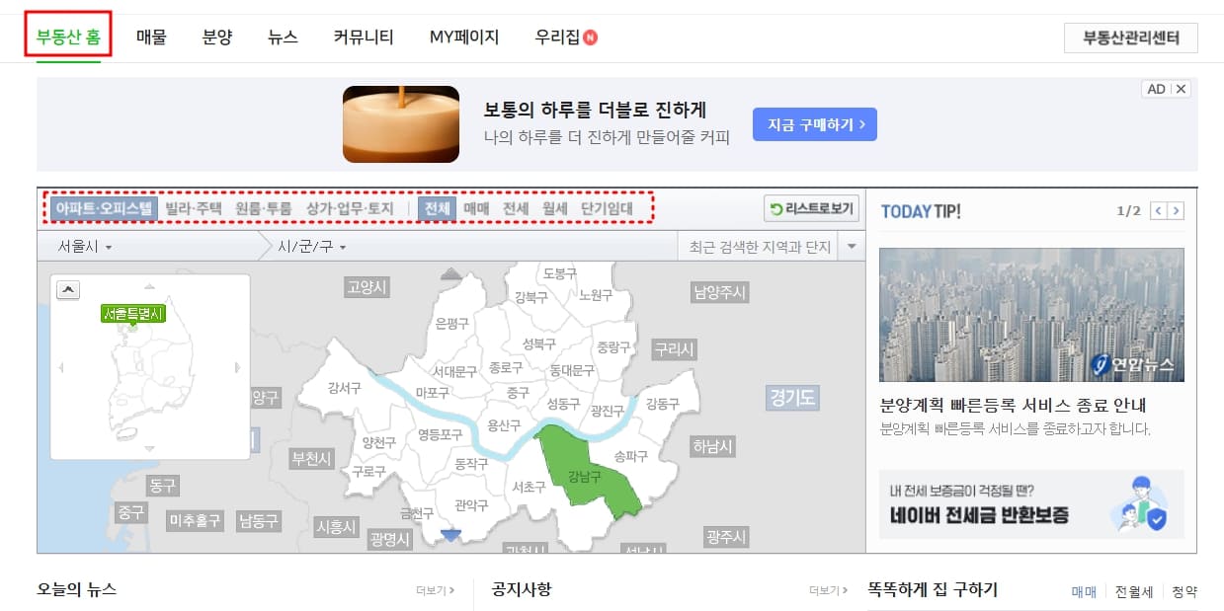The image size is (1224, 611).
Task: Collapse the Korea mini-map via the up chevron
Action: [x=67, y=289]
